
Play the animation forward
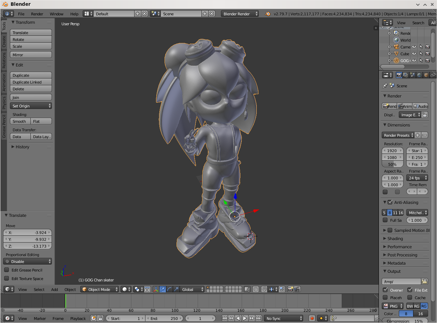tap(245, 318)
